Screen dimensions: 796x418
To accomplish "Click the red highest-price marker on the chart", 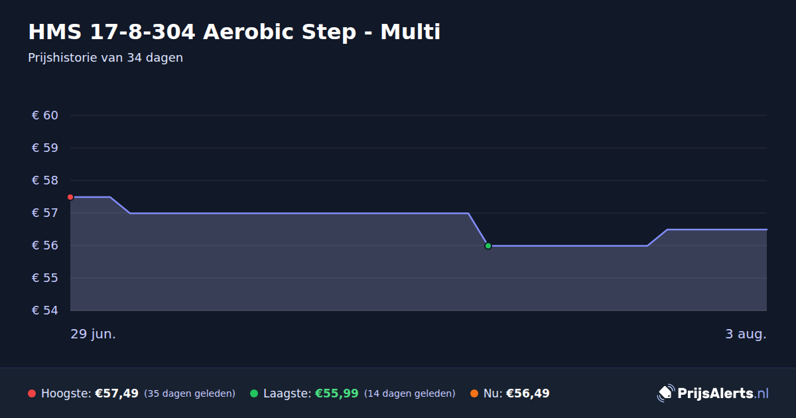I will pyautogui.click(x=70, y=197).
